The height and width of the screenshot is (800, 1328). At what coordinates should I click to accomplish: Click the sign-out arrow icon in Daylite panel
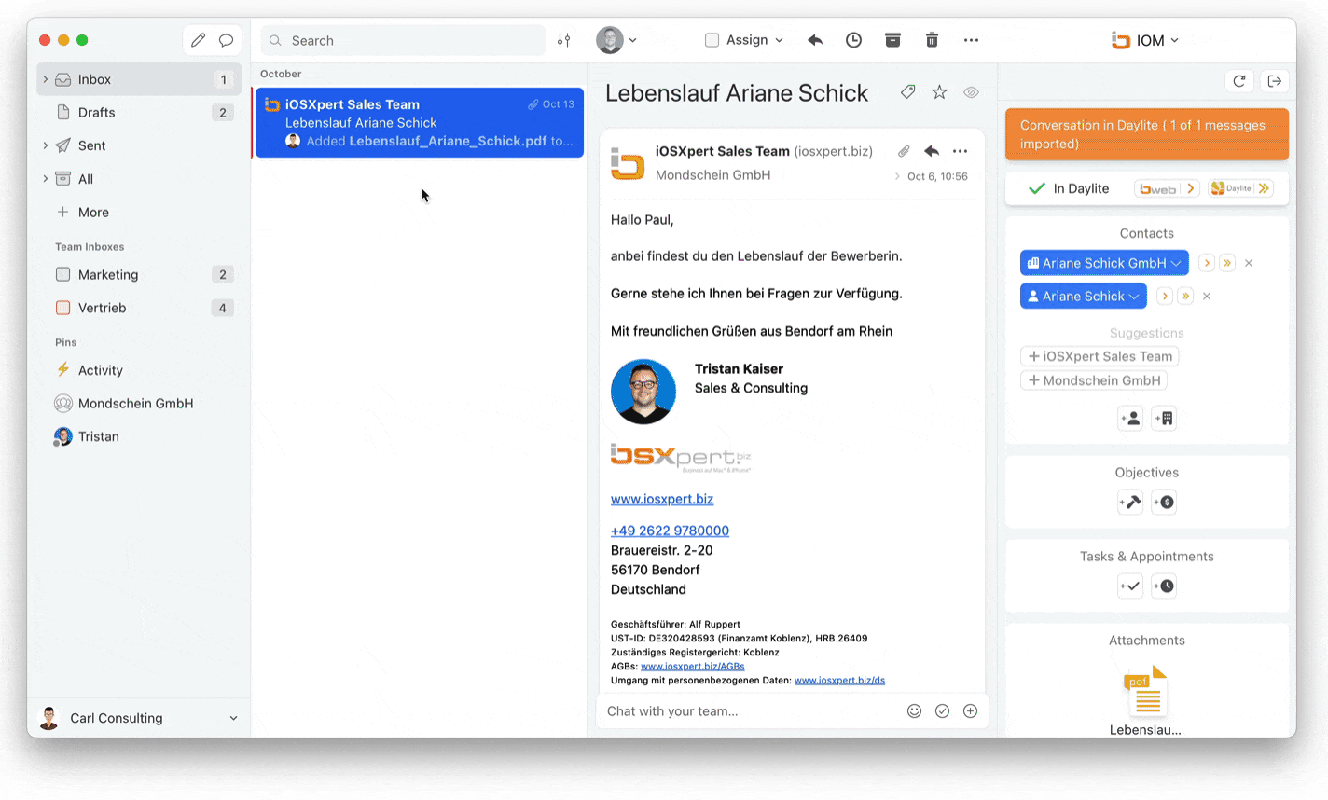(x=1275, y=81)
